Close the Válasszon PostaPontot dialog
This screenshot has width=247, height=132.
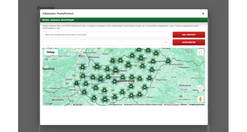(203, 14)
